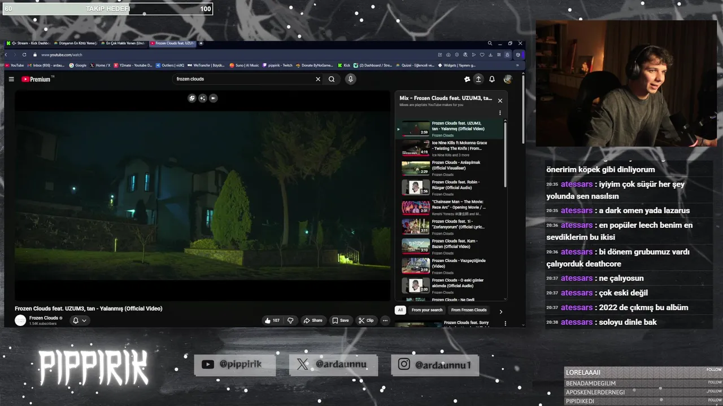Viewport: 723px width, 406px height.
Task: Open the YouTube upload create button
Action: (478, 80)
